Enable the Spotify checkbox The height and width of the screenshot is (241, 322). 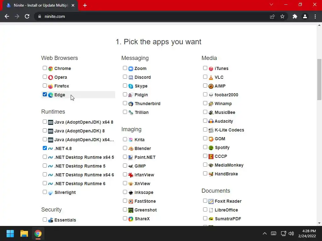click(205, 147)
